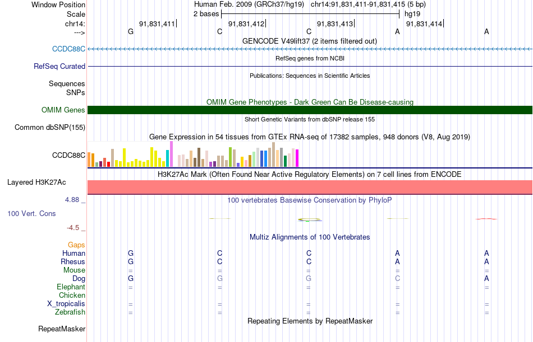Viewport: 533px width, 342px height.
Task: Click the -4.5 lower PhyloP scale value
Action: [x=73, y=228]
